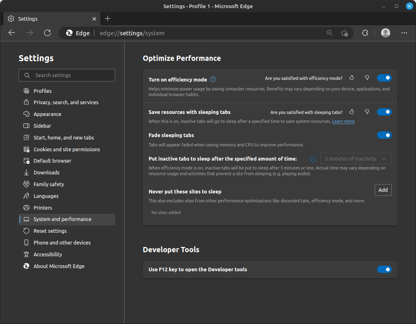
Task: Turn off Fade sleeping tabs
Action: pyautogui.click(x=384, y=135)
